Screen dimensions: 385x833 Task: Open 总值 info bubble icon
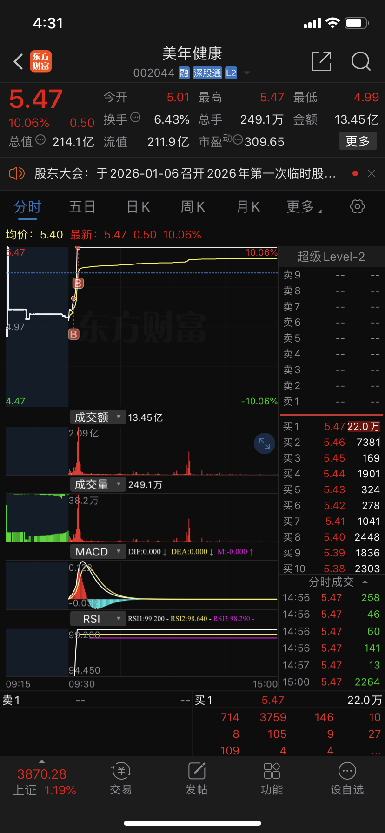coord(40,139)
